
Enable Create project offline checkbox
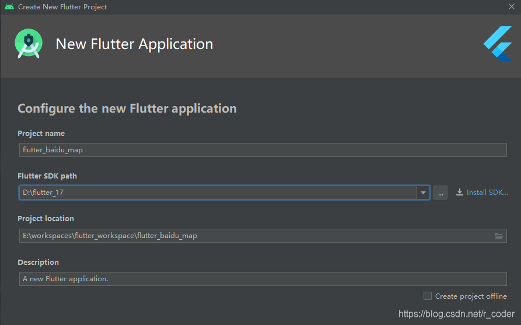(x=428, y=296)
